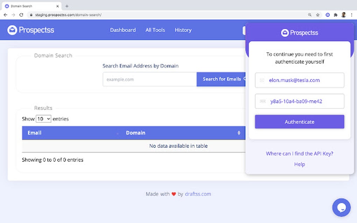Click the API key input field

(x=300, y=101)
